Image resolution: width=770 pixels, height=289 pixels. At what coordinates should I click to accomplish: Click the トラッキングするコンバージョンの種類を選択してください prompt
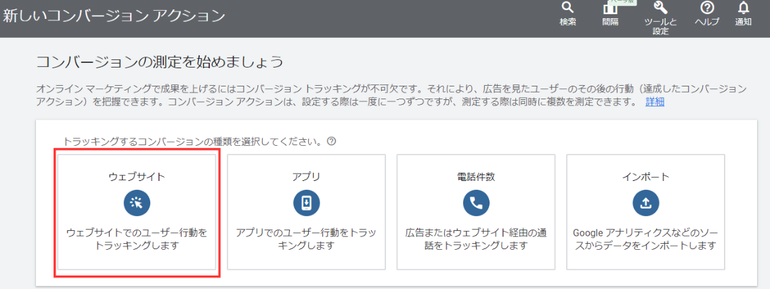click(192, 142)
